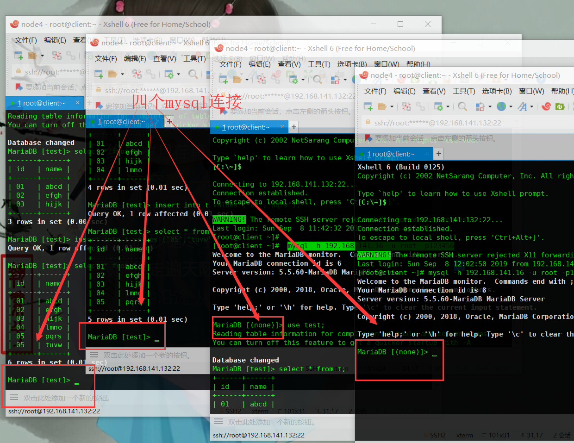This screenshot has height=443, width=574.
Task: Click Session Properties gear icon in front window
Action: click(x=438, y=106)
